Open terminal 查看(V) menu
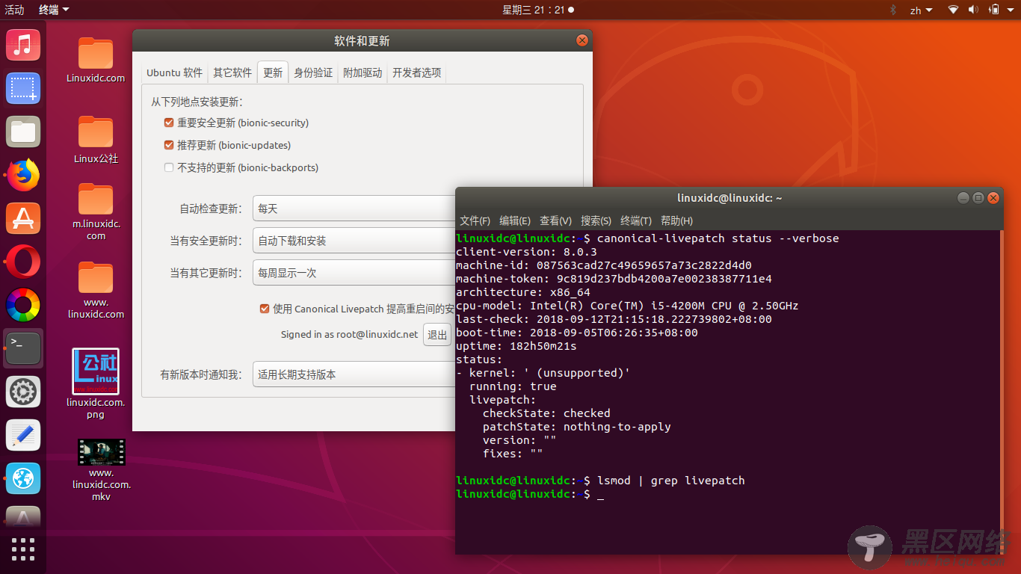Screen dimensions: 1021x574 pyautogui.click(x=555, y=220)
